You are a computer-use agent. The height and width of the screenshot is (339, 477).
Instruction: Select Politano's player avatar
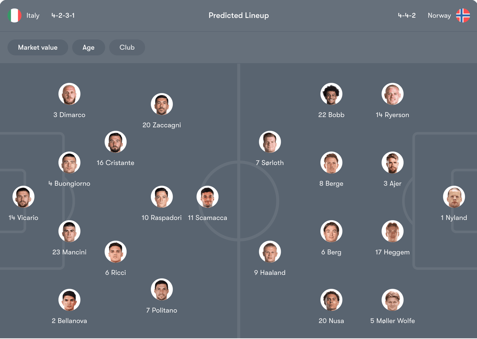coord(162,289)
